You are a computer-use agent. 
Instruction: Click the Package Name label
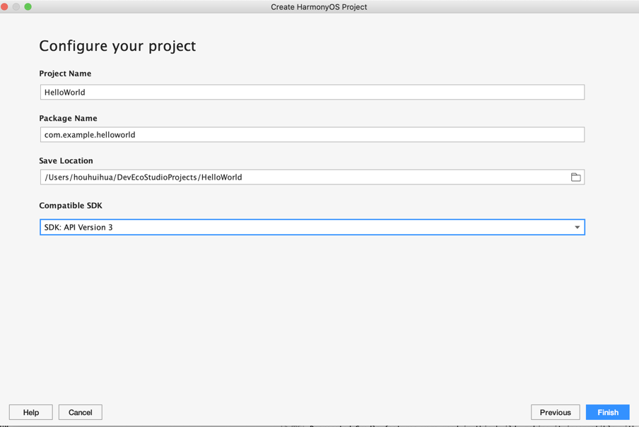[68, 119]
